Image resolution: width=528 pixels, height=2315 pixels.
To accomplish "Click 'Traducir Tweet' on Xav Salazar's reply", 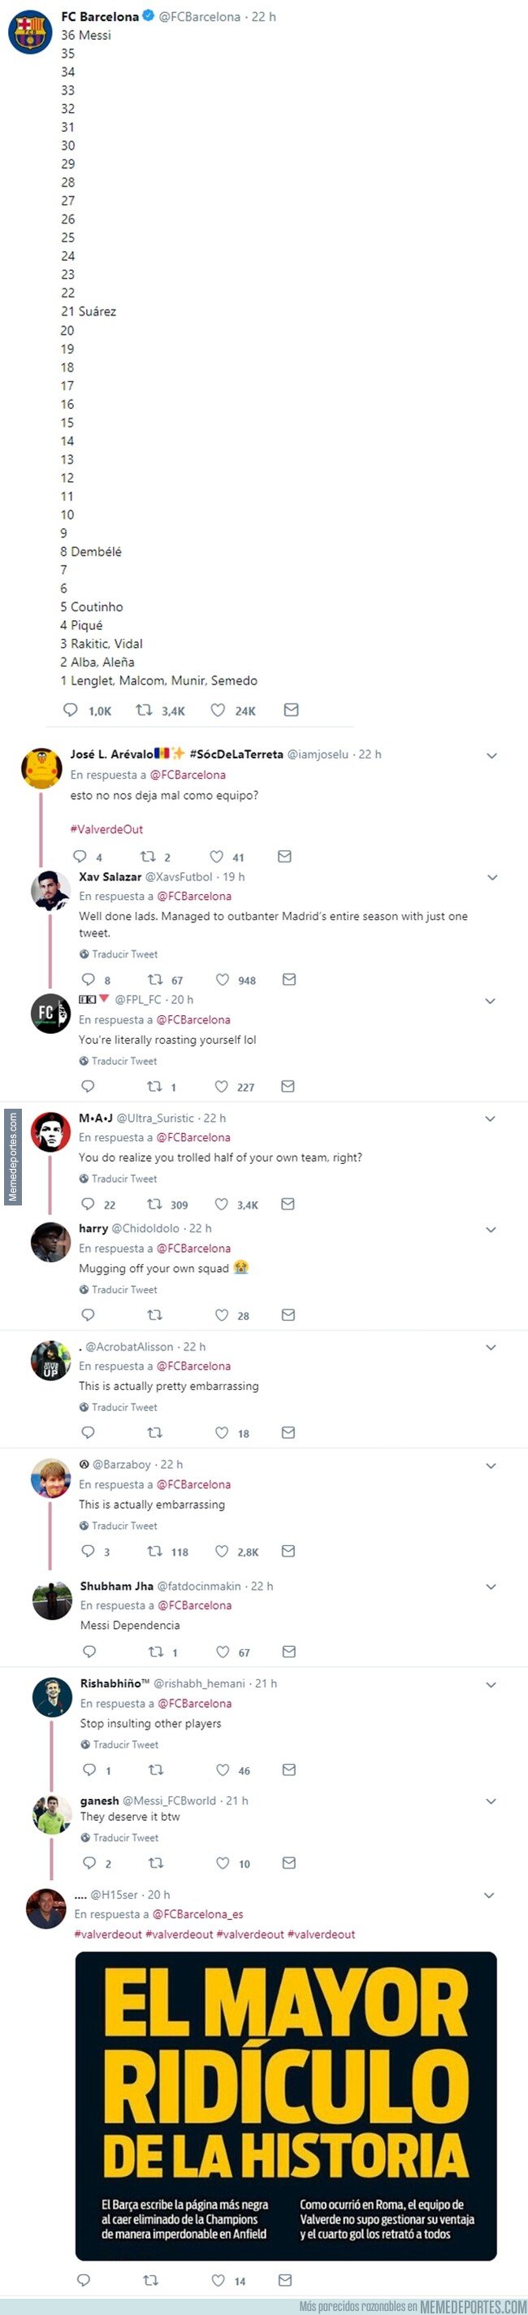I will click(119, 953).
